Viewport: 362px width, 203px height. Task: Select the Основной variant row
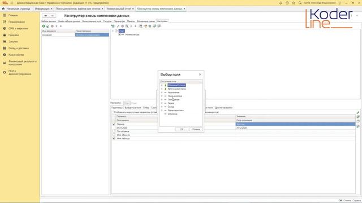coord(75,35)
